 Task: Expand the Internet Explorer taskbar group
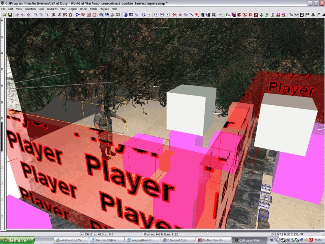[178, 240]
